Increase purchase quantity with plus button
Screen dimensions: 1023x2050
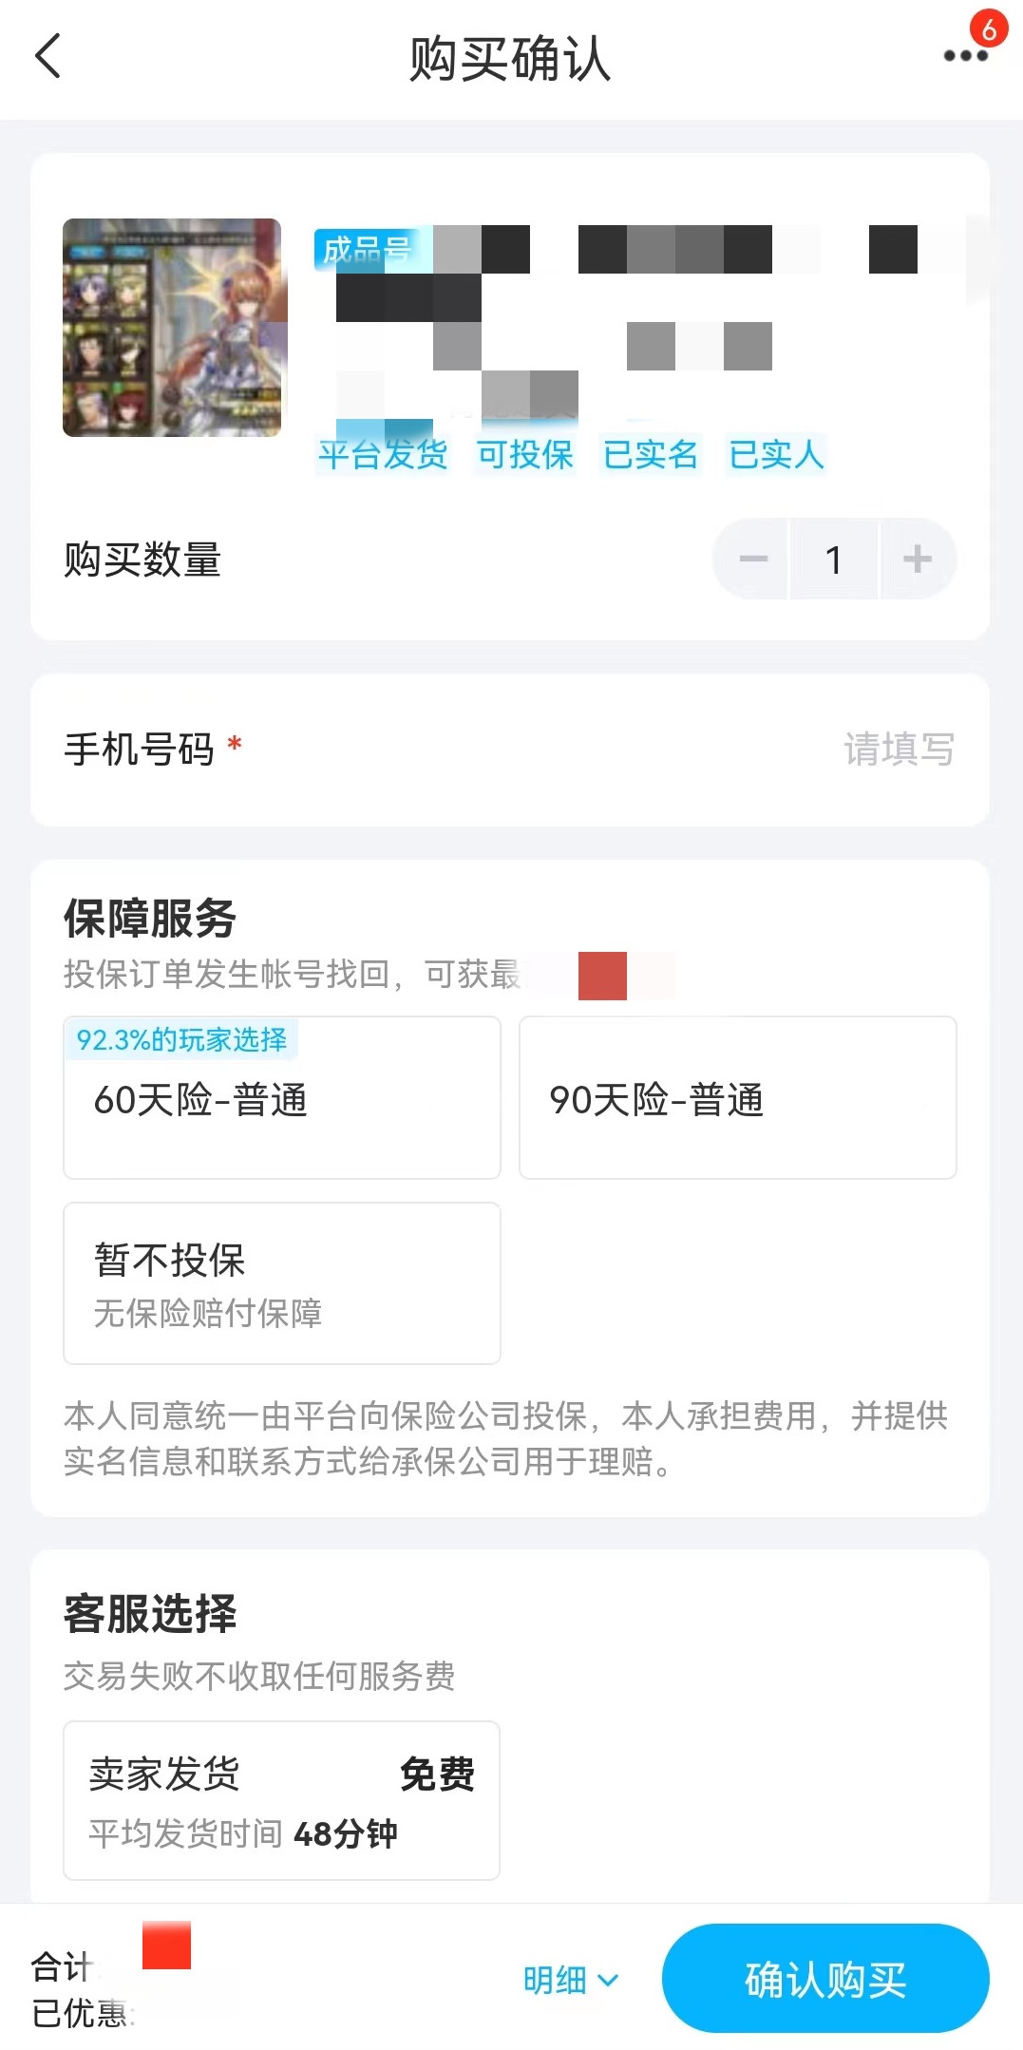point(917,560)
